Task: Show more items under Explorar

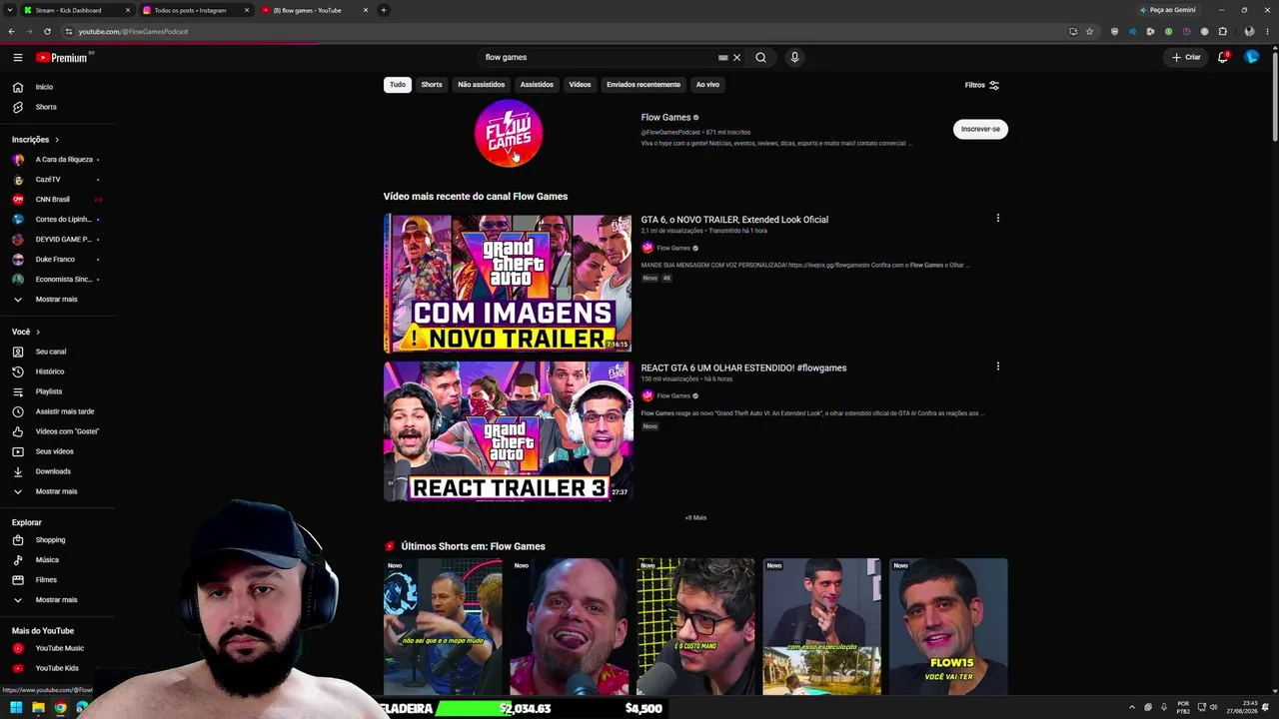Action: tap(57, 600)
